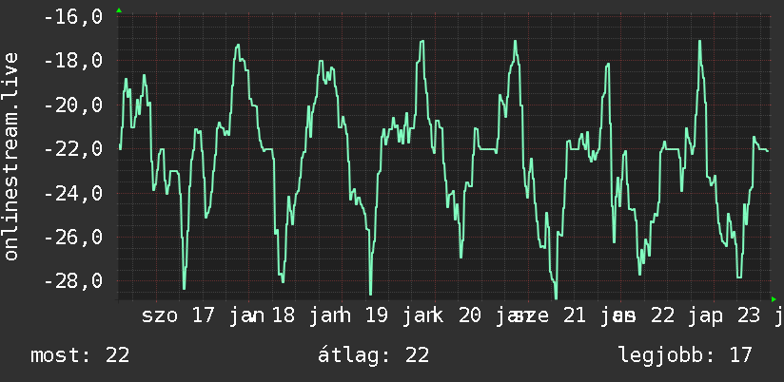This screenshot has width=784, height=382.
Task: Click the -28,0 y-axis label
Action: point(73,281)
